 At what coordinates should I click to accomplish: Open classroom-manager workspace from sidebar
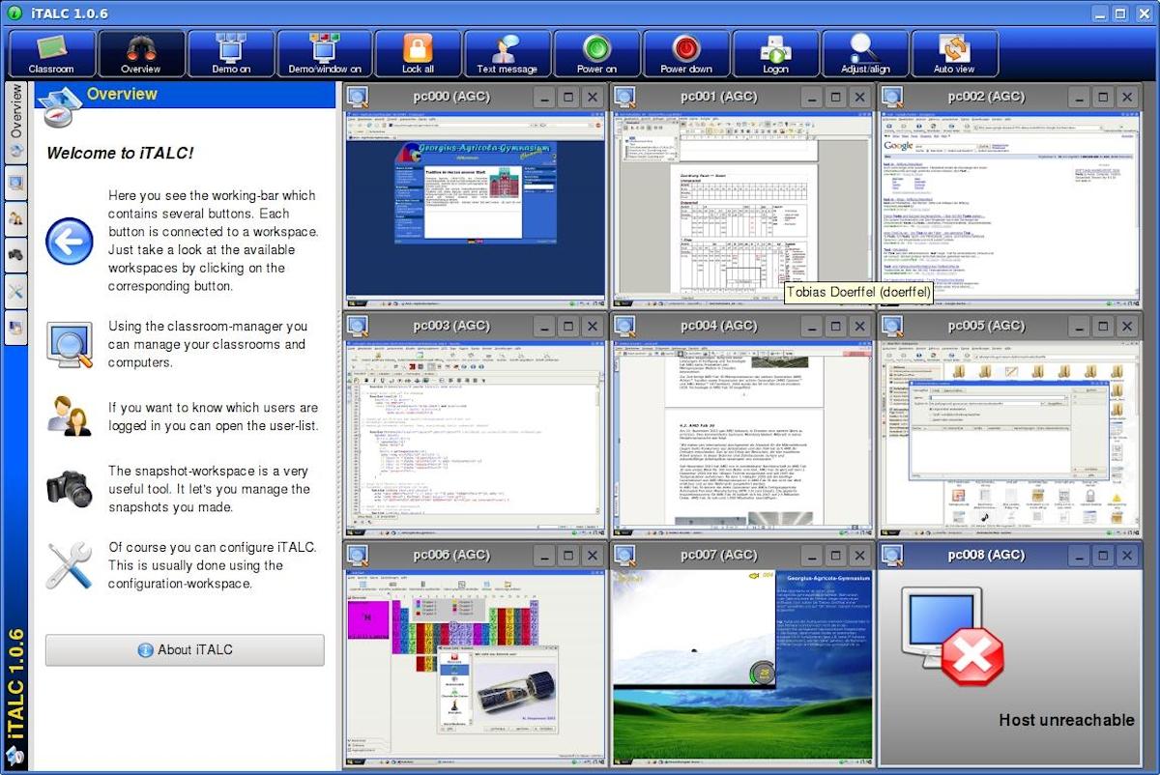coord(16,183)
